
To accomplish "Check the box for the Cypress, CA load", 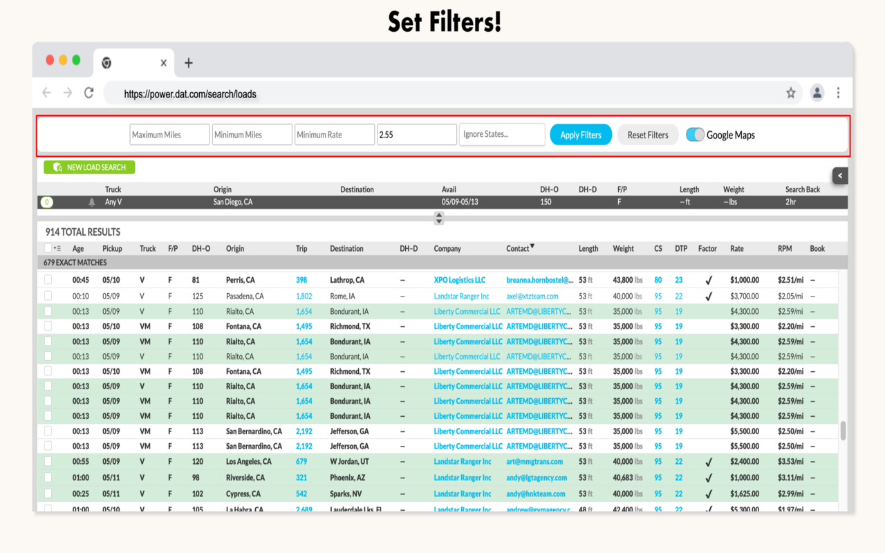I will (48, 494).
